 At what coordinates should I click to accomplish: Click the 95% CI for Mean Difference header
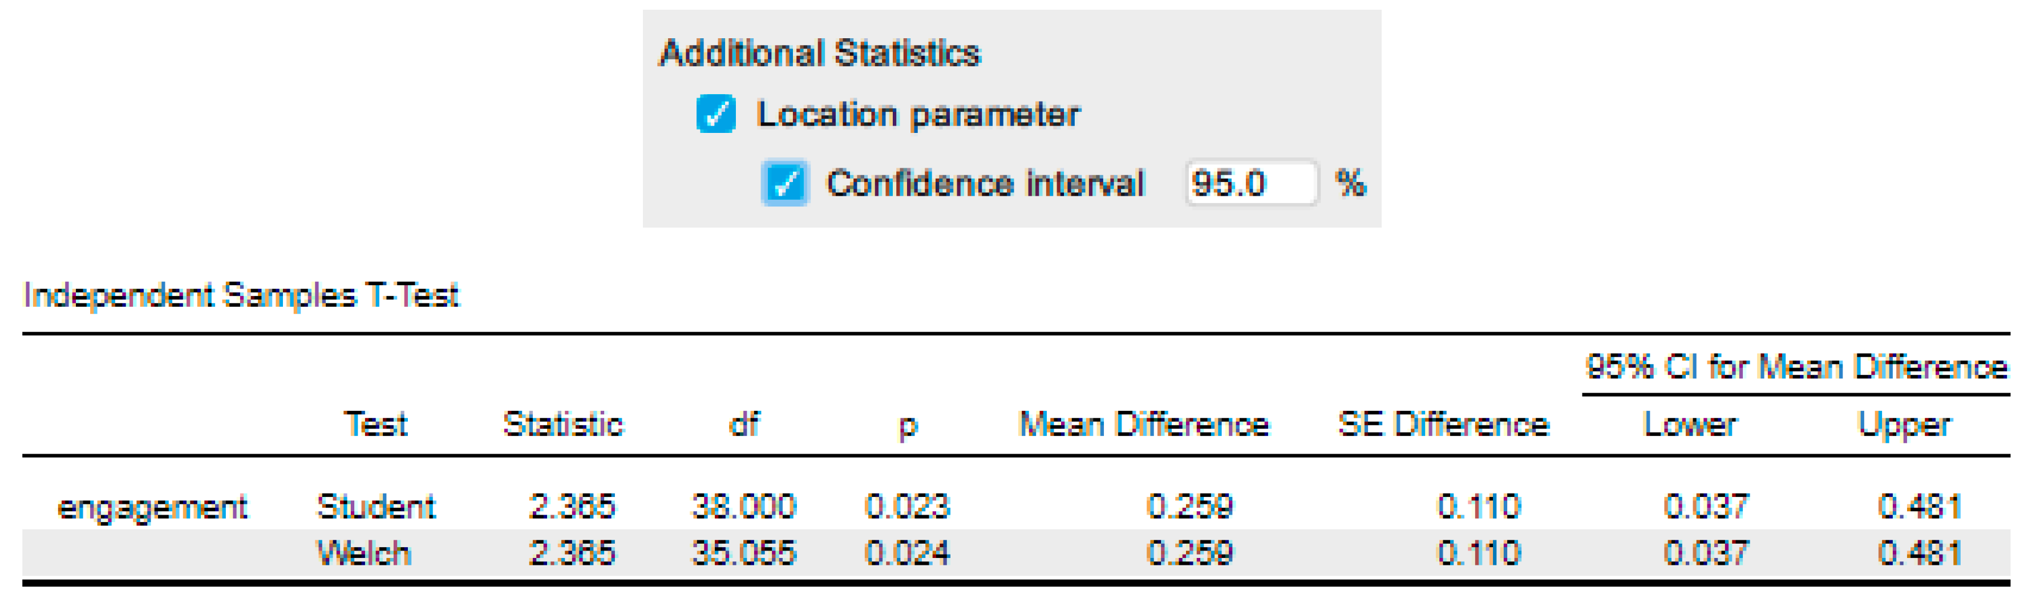[1796, 367]
